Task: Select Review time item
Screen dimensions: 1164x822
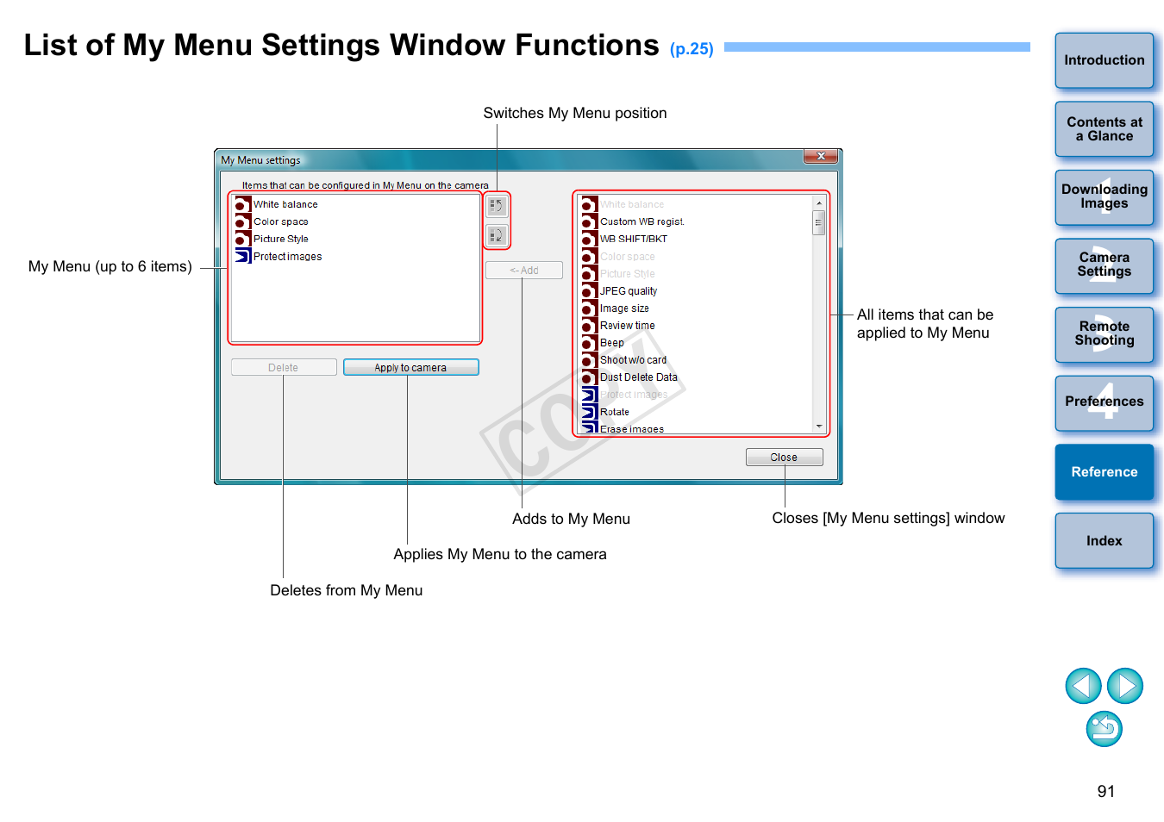Action: [x=628, y=326]
